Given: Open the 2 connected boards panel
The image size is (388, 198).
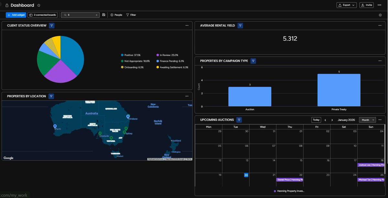Looking at the screenshot, I should (43, 15).
